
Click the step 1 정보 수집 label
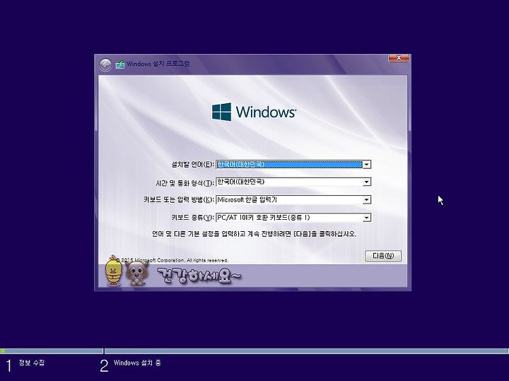click(32, 363)
